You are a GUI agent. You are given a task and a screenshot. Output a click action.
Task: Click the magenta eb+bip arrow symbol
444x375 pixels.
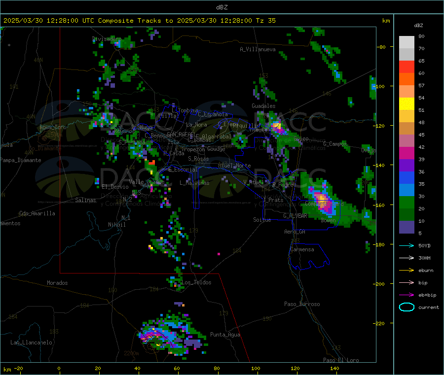[407, 295]
